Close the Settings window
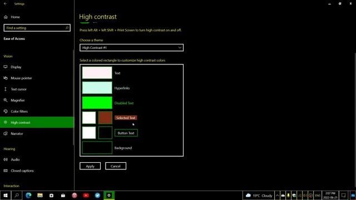Screen dimensions: 356x200 tap(350, 4)
